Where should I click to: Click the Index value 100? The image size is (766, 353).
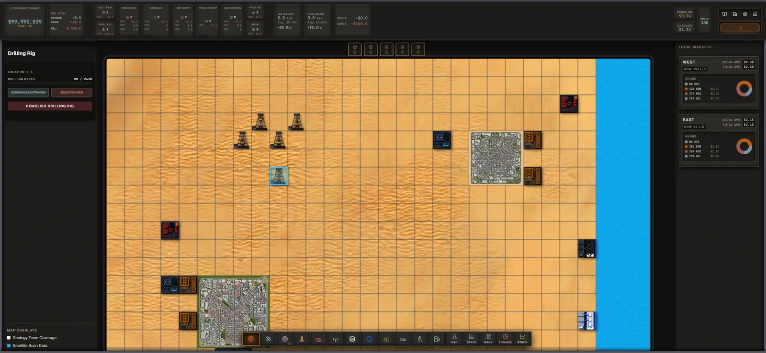pyautogui.click(x=704, y=23)
